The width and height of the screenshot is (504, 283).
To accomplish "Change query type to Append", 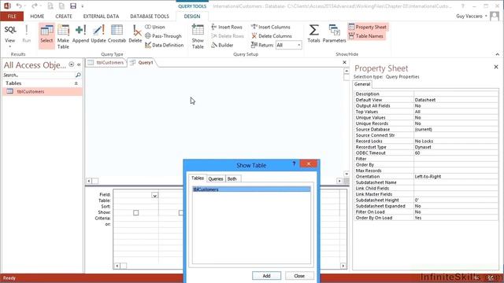I will (80, 34).
